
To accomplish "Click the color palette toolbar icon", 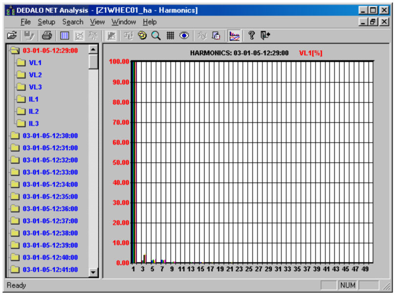I will tap(143, 35).
